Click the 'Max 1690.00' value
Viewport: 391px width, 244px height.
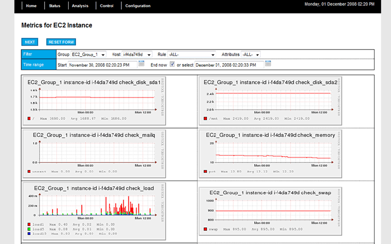point(52,119)
